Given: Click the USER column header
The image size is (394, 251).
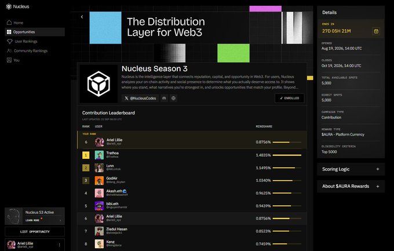Looking at the screenshot, I should pos(99,126).
